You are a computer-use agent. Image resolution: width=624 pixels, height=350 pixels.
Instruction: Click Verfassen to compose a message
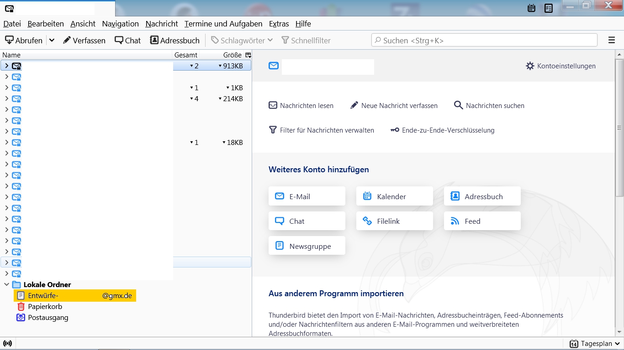pos(84,40)
